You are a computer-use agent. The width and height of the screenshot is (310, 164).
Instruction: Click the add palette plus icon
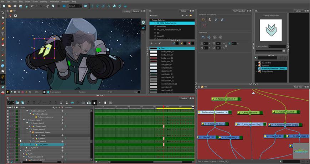point(182,15)
